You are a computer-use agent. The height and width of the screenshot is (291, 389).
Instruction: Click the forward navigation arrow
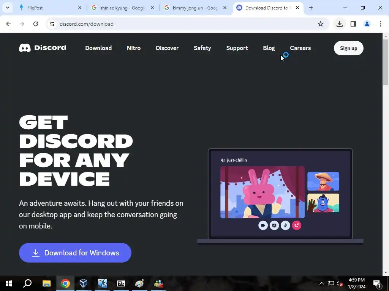tap(22, 24)
